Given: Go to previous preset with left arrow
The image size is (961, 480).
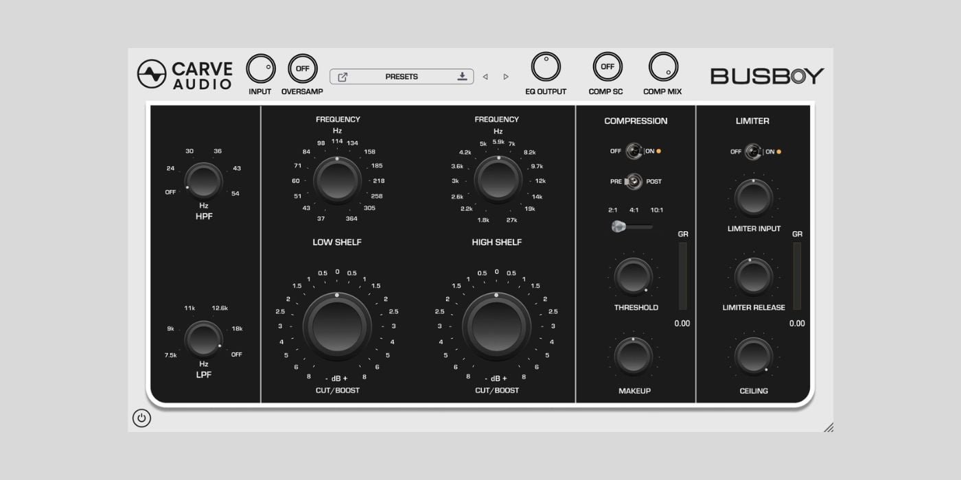Looking at the screenshot, I should (x=485, y=77).
